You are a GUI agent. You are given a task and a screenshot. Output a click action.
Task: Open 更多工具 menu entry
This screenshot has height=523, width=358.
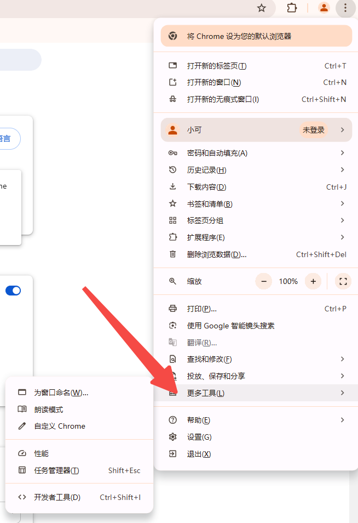point(256,393)
